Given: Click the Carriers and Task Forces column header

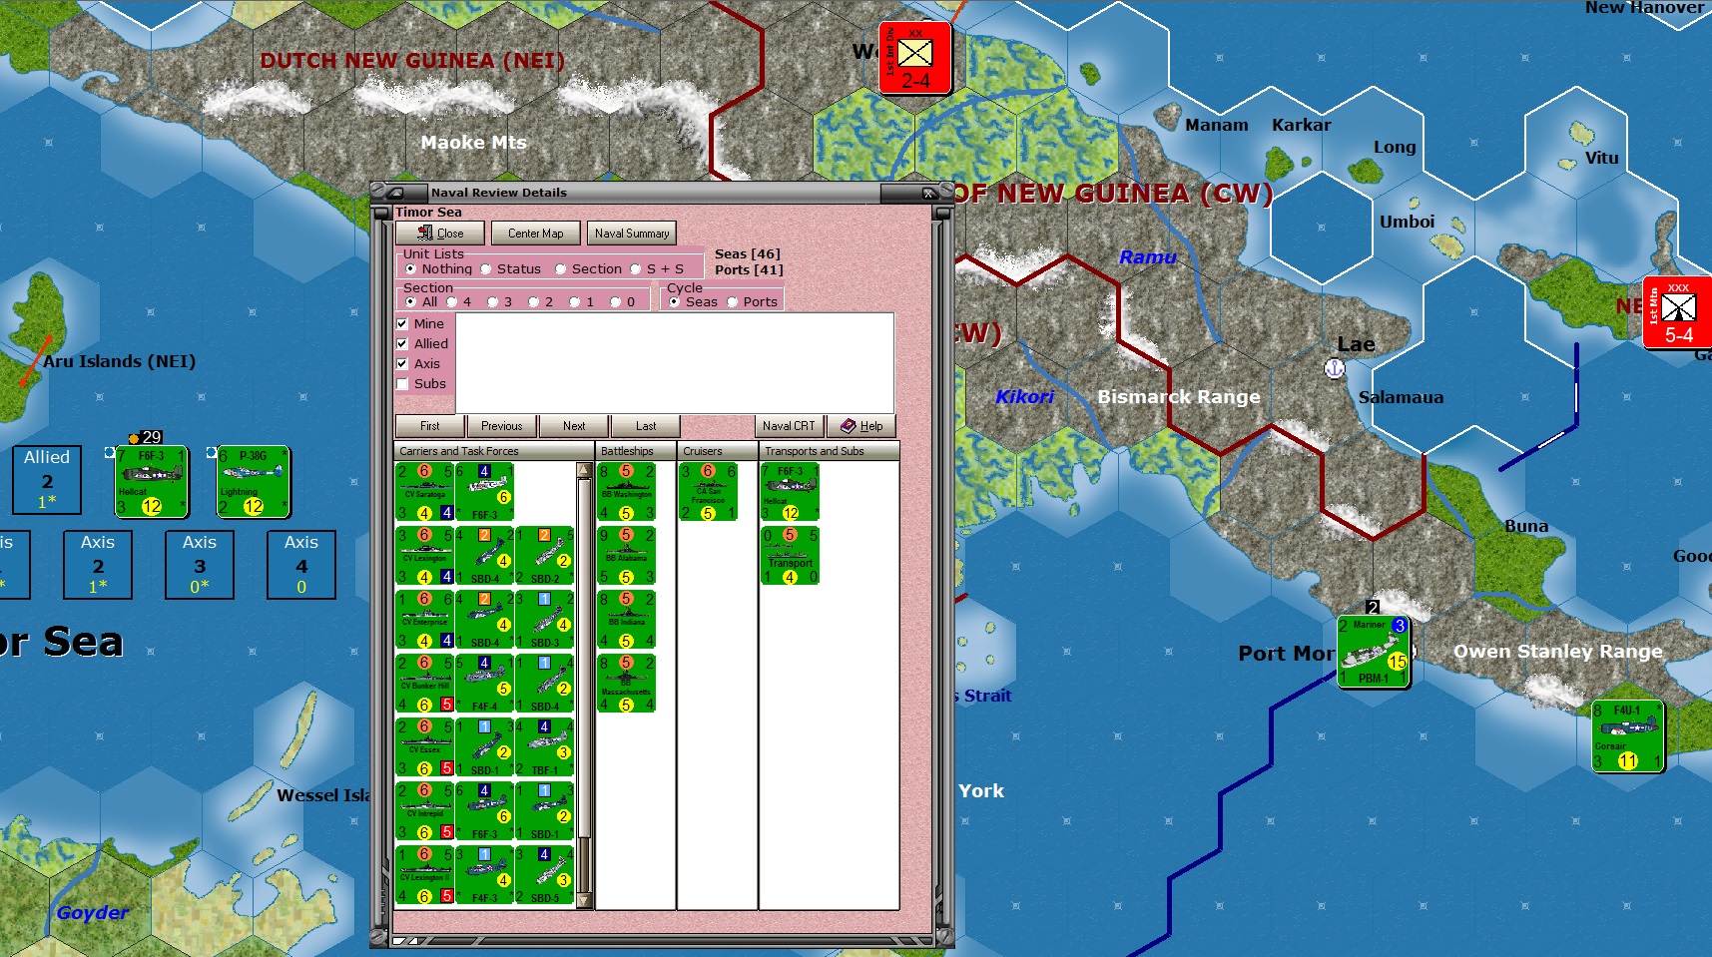Looking at the screenshot, I should (x=494, y=451).
